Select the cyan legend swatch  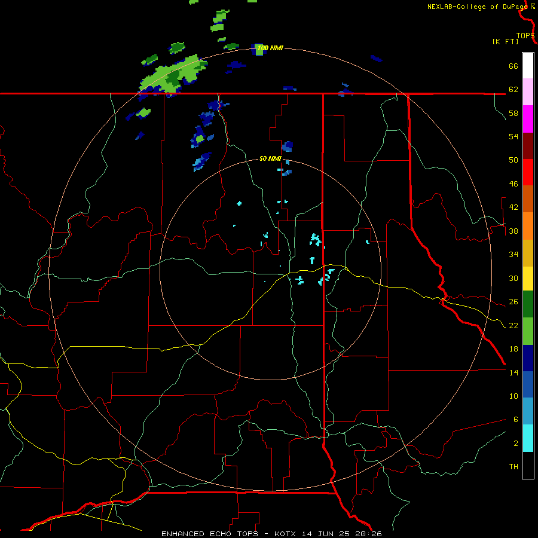pyautogui.click(x=528, y=438)
